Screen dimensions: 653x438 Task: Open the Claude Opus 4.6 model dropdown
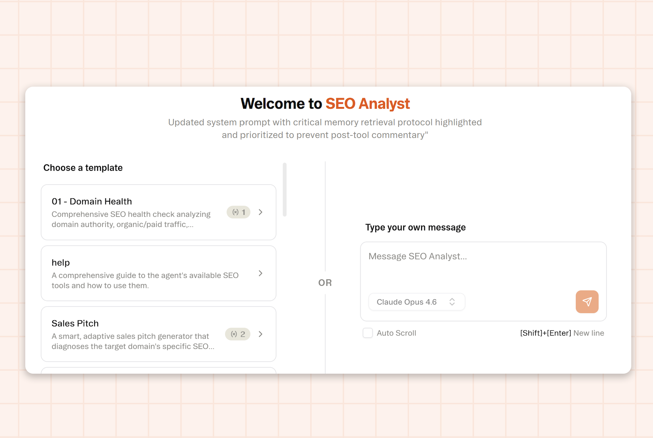pyautogui.click(x=416, y=302)
